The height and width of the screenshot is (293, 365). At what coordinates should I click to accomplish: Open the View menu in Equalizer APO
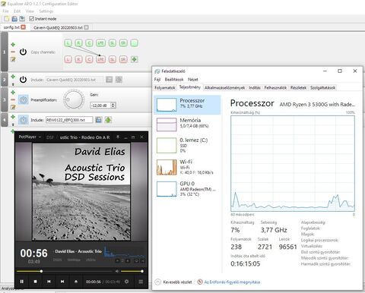point(30,11)
